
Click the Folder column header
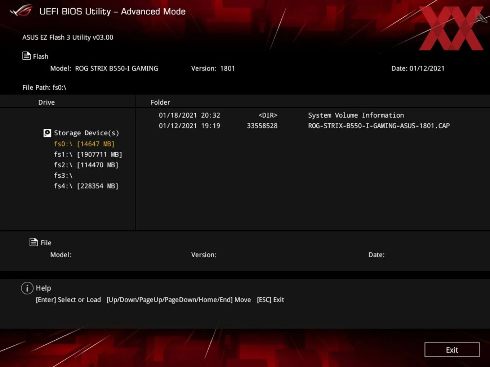click(x=160, y=102)
